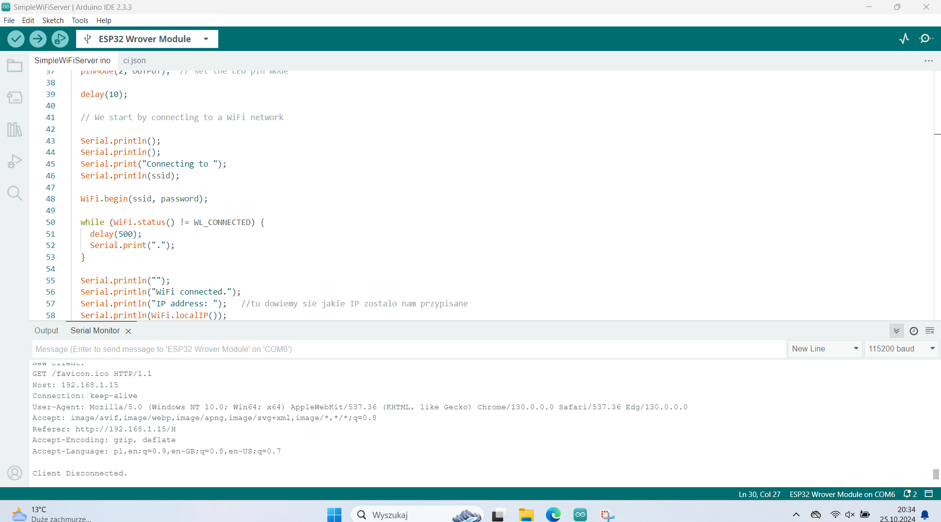Click line number 50 in the gutter

51,223
